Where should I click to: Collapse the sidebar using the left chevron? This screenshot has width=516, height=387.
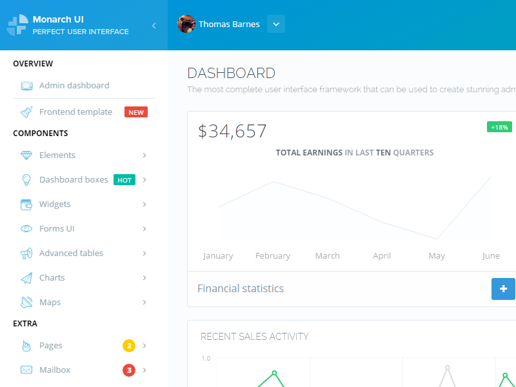coord(154,26)
